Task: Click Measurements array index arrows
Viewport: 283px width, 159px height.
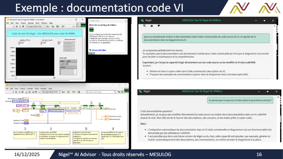Action: [x=58, y=43]
